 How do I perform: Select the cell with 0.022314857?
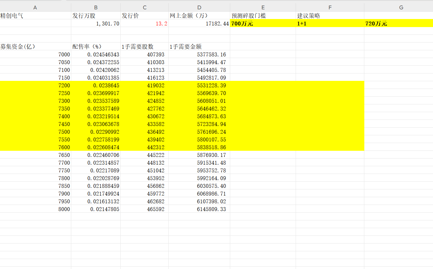click(96, 162)
